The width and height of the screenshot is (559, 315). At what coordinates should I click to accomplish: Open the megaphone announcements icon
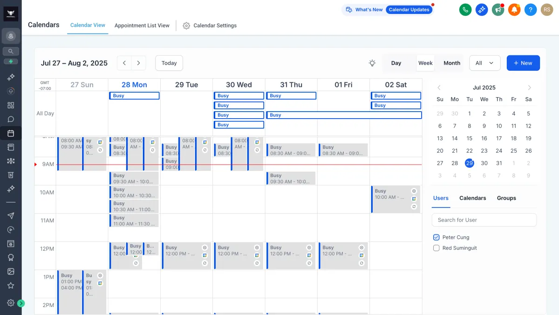[498, 10]
